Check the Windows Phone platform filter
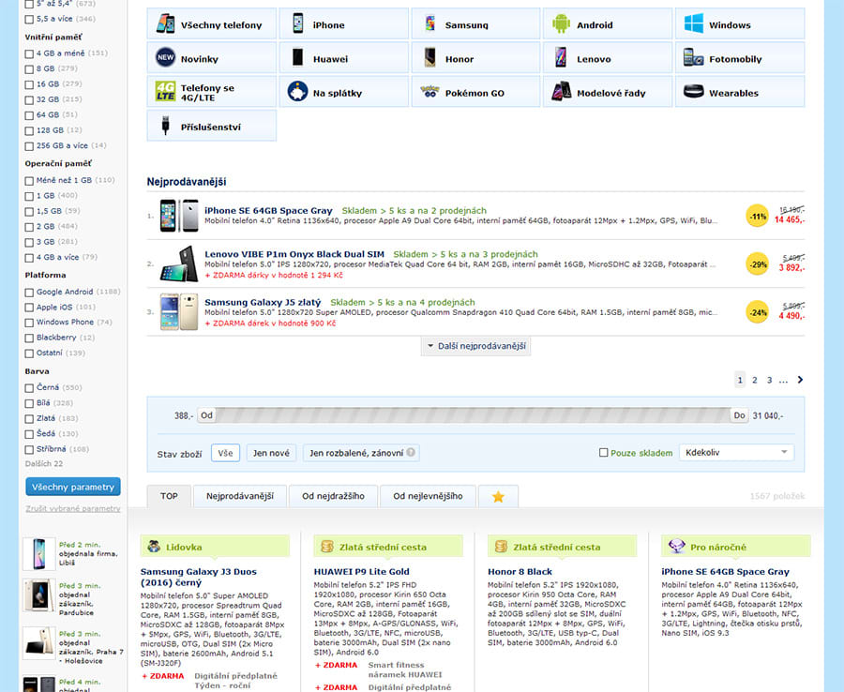The width and height of the screenshot is (844, 692). tap(29, 323)
